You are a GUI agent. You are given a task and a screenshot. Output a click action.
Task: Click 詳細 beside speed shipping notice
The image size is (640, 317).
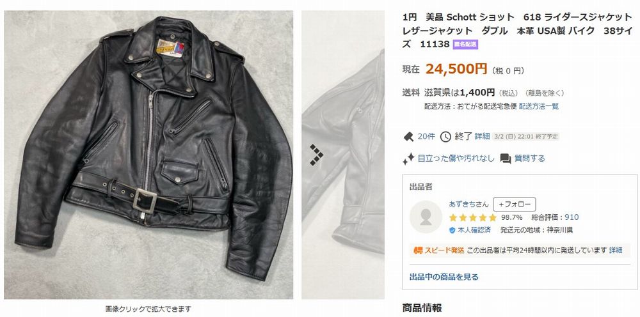pos(616,250)
